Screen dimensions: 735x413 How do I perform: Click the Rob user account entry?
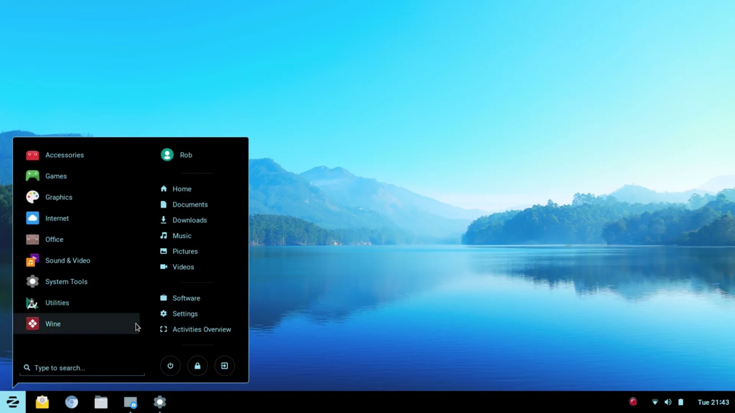pos(186,155)
